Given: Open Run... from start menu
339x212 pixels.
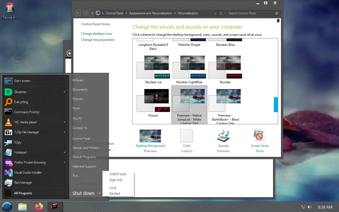Looking at the screenshot, I should (76, 176).
